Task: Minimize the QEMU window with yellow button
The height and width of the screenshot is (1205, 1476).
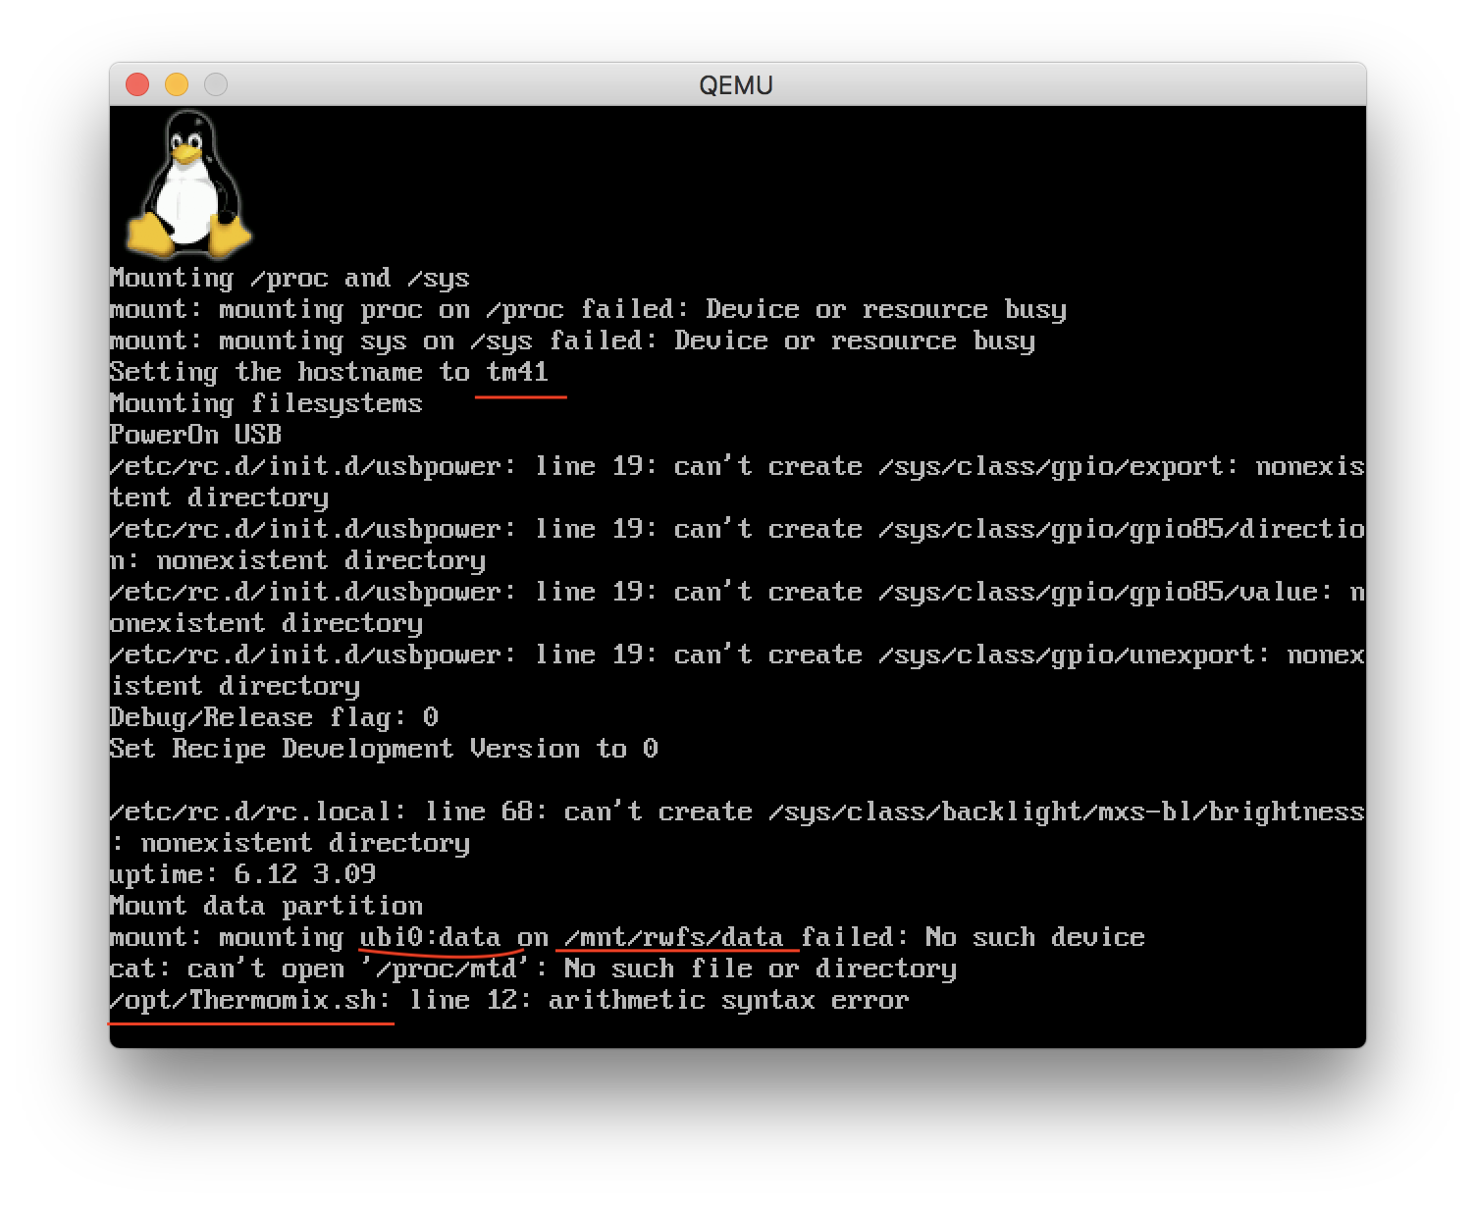Action: click(x=177, y=84)
